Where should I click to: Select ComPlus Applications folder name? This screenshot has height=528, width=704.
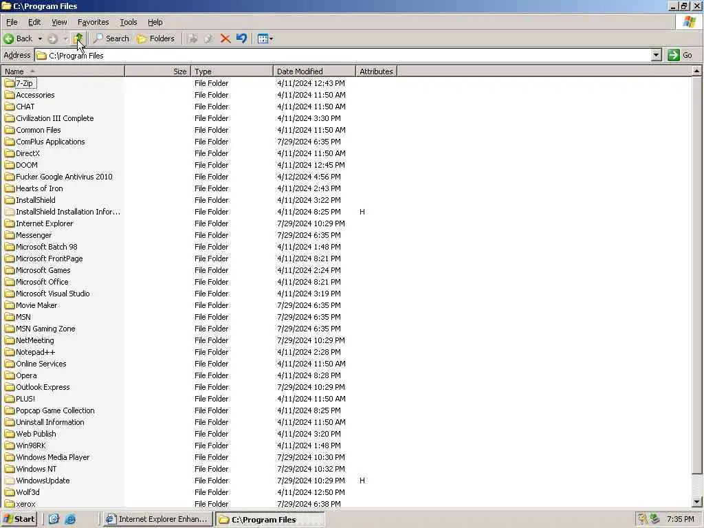point(50,142)
